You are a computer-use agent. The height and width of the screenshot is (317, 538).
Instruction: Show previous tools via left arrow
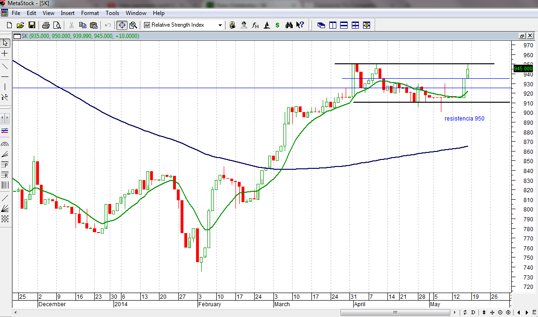click(2, 118)
